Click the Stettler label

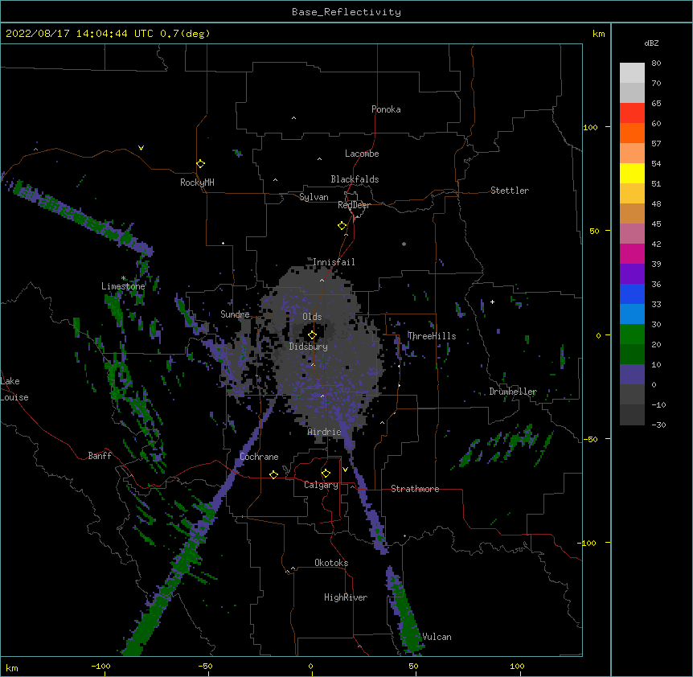[x=510, y=191]
